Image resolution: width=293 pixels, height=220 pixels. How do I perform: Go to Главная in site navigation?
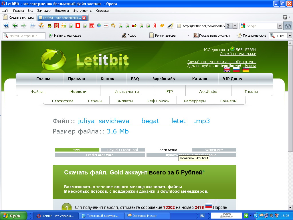point(44,78)
